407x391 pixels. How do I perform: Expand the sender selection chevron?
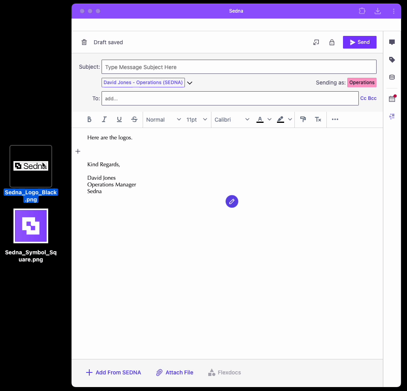pyautogui.click(x=190, y=83)
